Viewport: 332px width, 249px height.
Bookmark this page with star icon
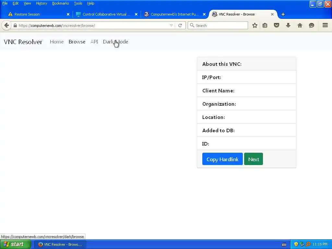tap(255, 25)
